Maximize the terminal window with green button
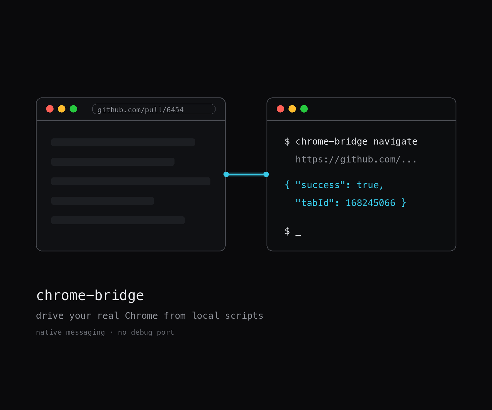Image resolution: width=492 pixels, height=410 pixels. coord(304,109)
